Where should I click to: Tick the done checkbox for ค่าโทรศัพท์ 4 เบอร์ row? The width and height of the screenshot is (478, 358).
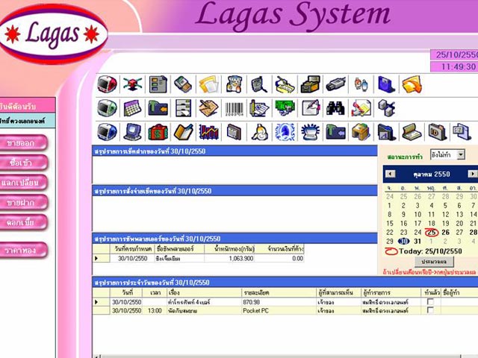(x=430, y=301)
